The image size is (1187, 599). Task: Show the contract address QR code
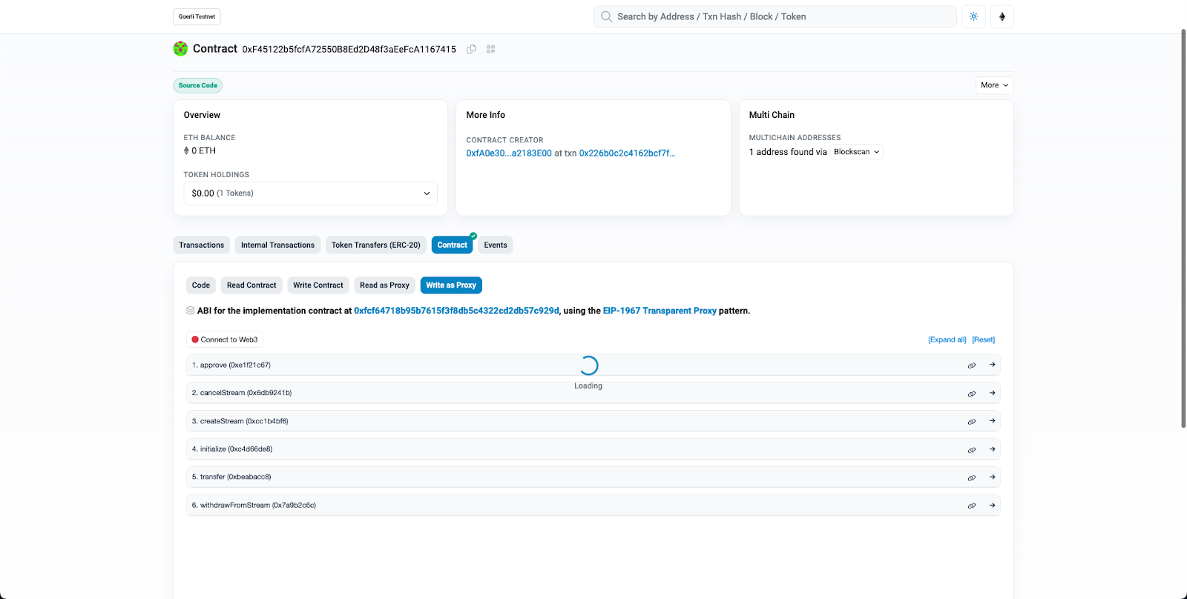tap(490, 49)
